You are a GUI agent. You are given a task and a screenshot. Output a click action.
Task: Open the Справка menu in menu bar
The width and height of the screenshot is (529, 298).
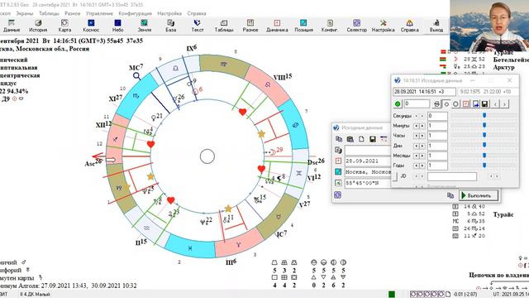pos(197,13)
